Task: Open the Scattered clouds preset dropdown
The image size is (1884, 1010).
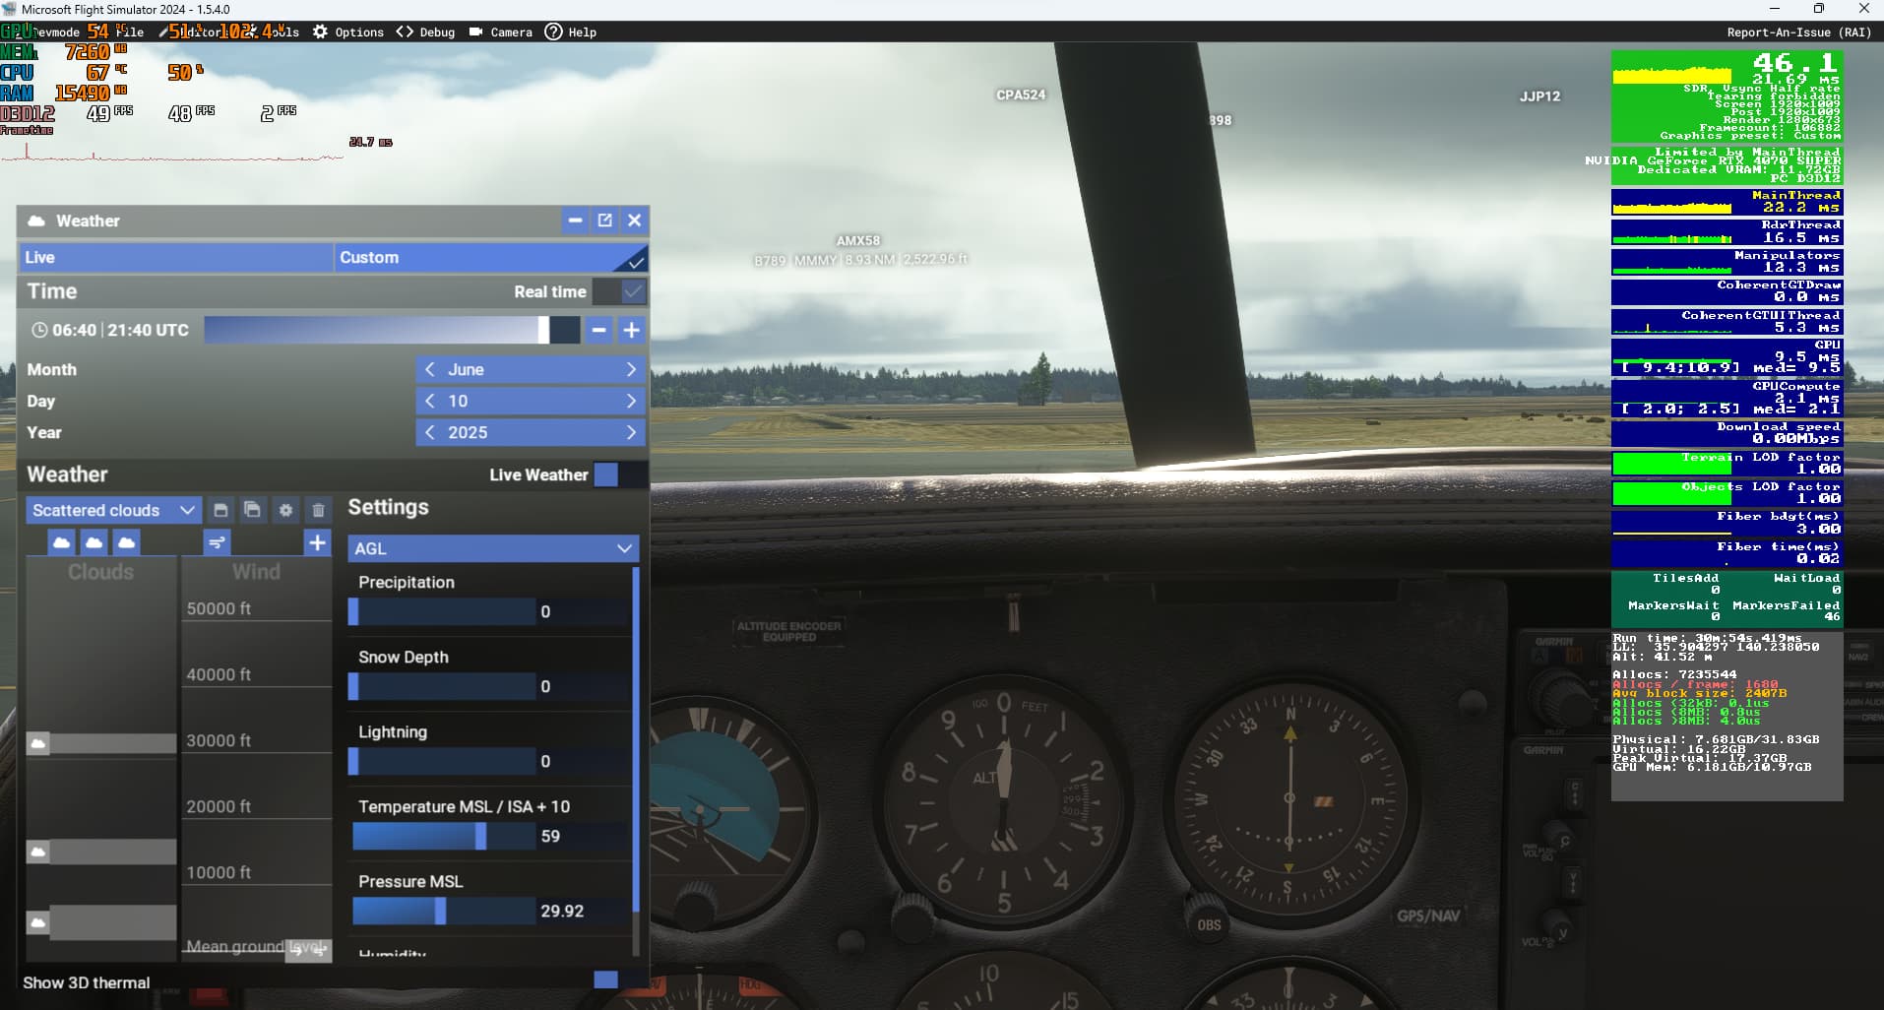Action: (113, 510)
